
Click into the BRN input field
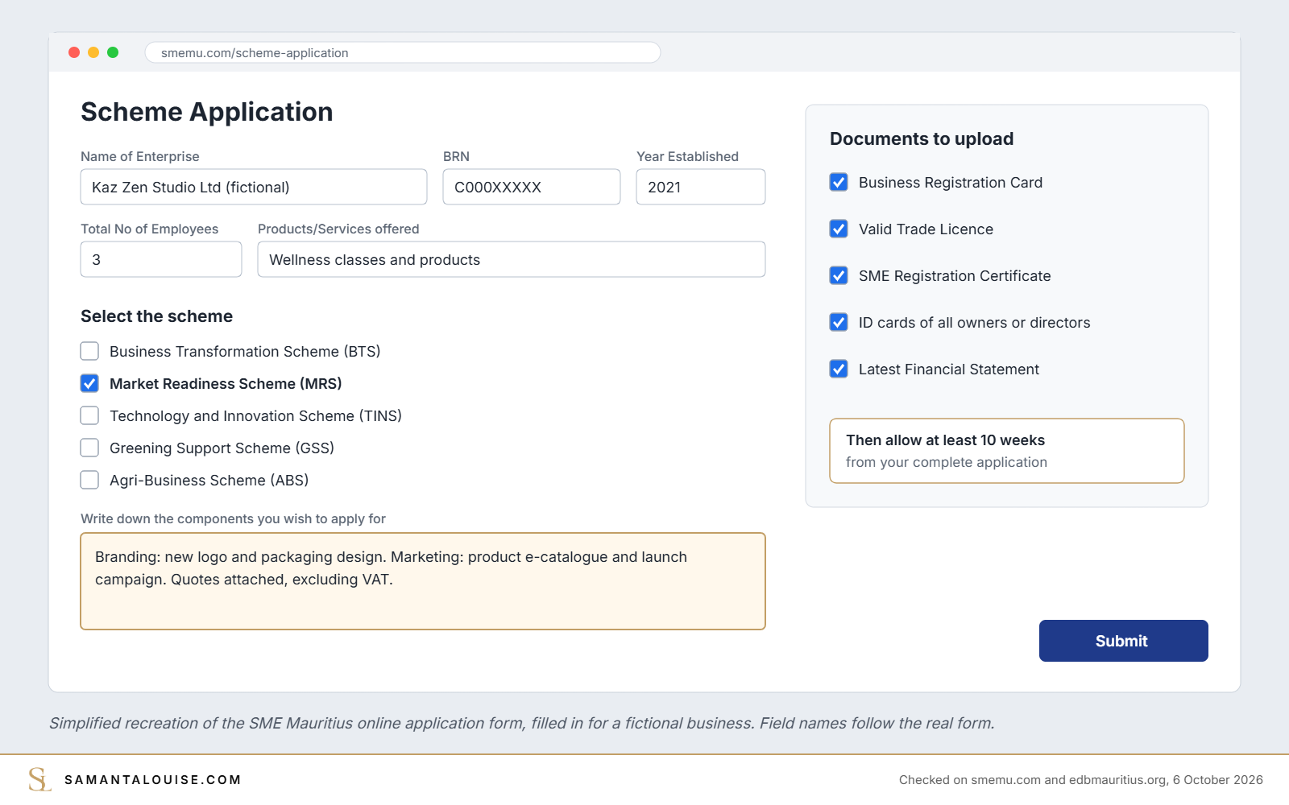tap(532, 187)
